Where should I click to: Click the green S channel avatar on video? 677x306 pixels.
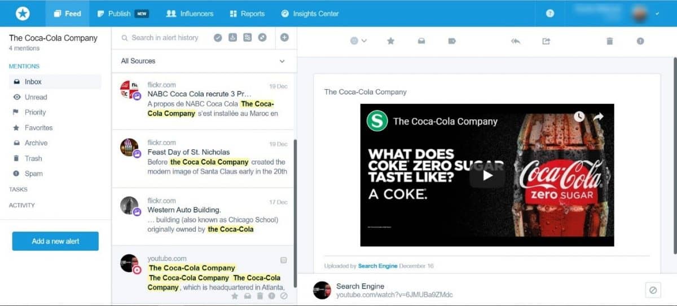point(377,121)
